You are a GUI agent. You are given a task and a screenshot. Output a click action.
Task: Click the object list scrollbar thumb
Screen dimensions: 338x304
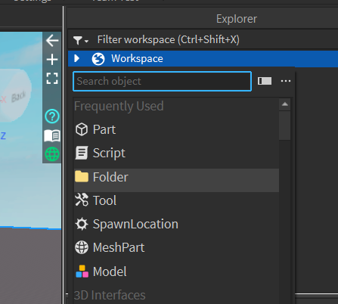(285, 126)
